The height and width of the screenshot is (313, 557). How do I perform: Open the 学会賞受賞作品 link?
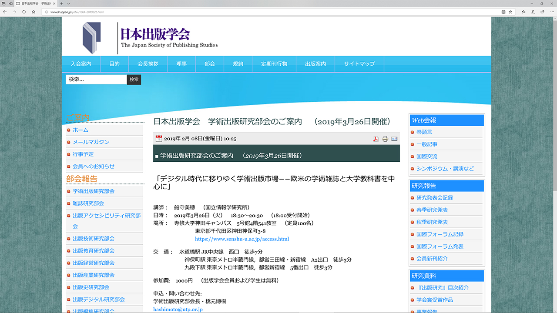pyautogui.click(x=435, y=300)
